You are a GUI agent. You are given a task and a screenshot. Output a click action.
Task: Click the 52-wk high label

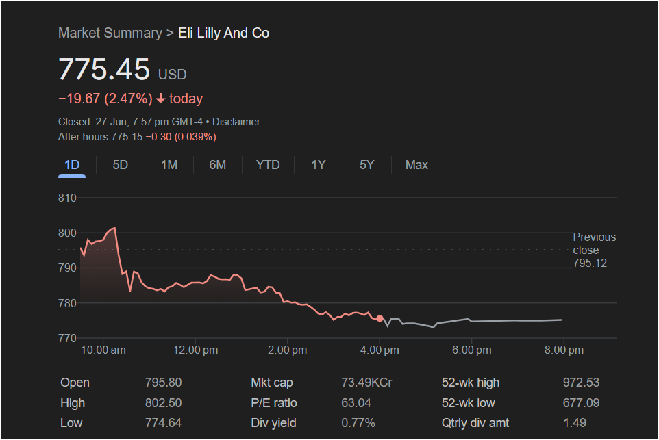471,383
